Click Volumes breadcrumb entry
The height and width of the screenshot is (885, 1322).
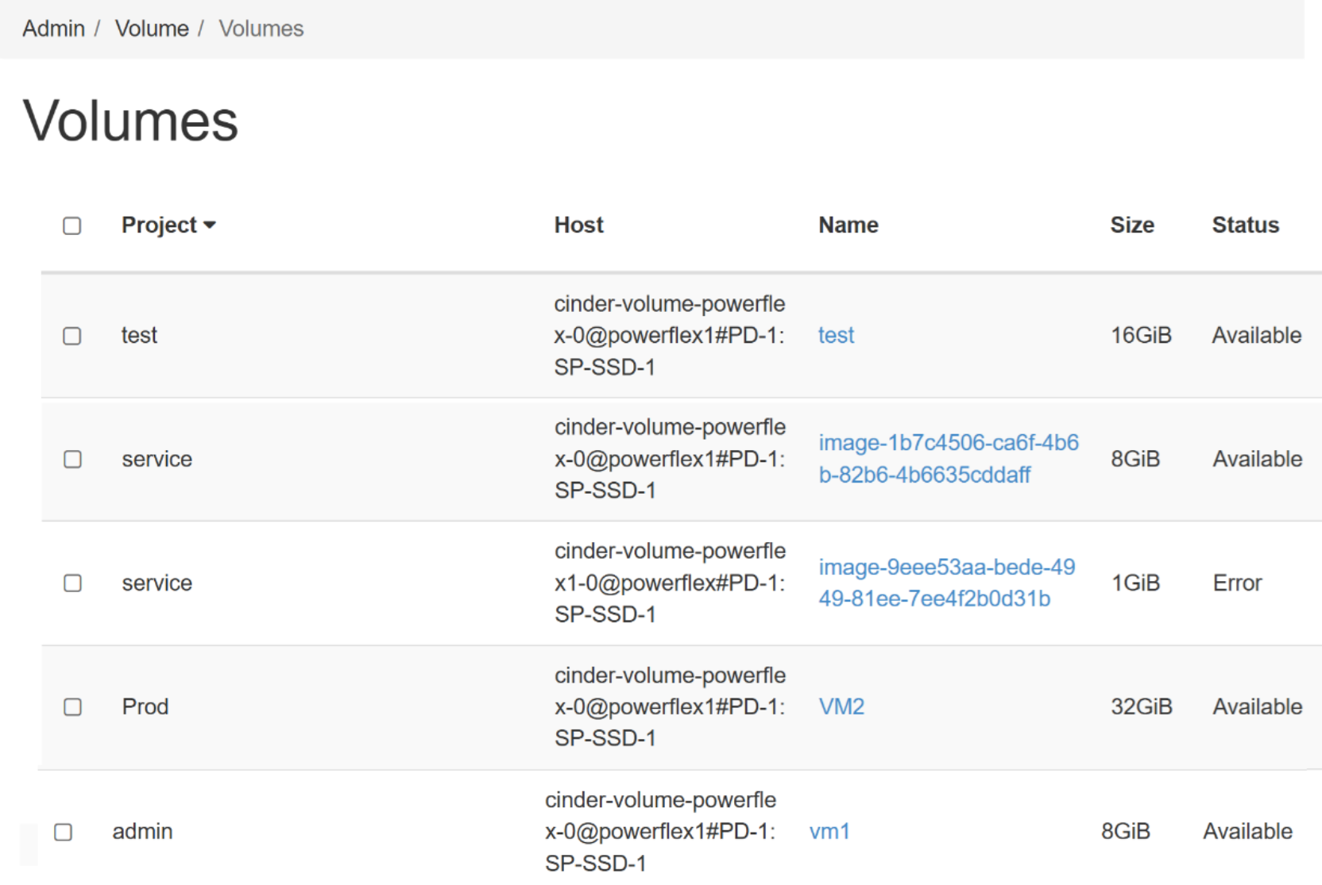pyautogui.click(x=261, y=29)
